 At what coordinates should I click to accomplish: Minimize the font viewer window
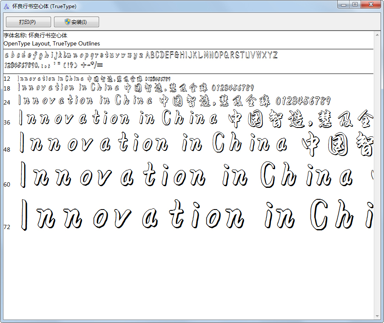[x=343, y=5]
